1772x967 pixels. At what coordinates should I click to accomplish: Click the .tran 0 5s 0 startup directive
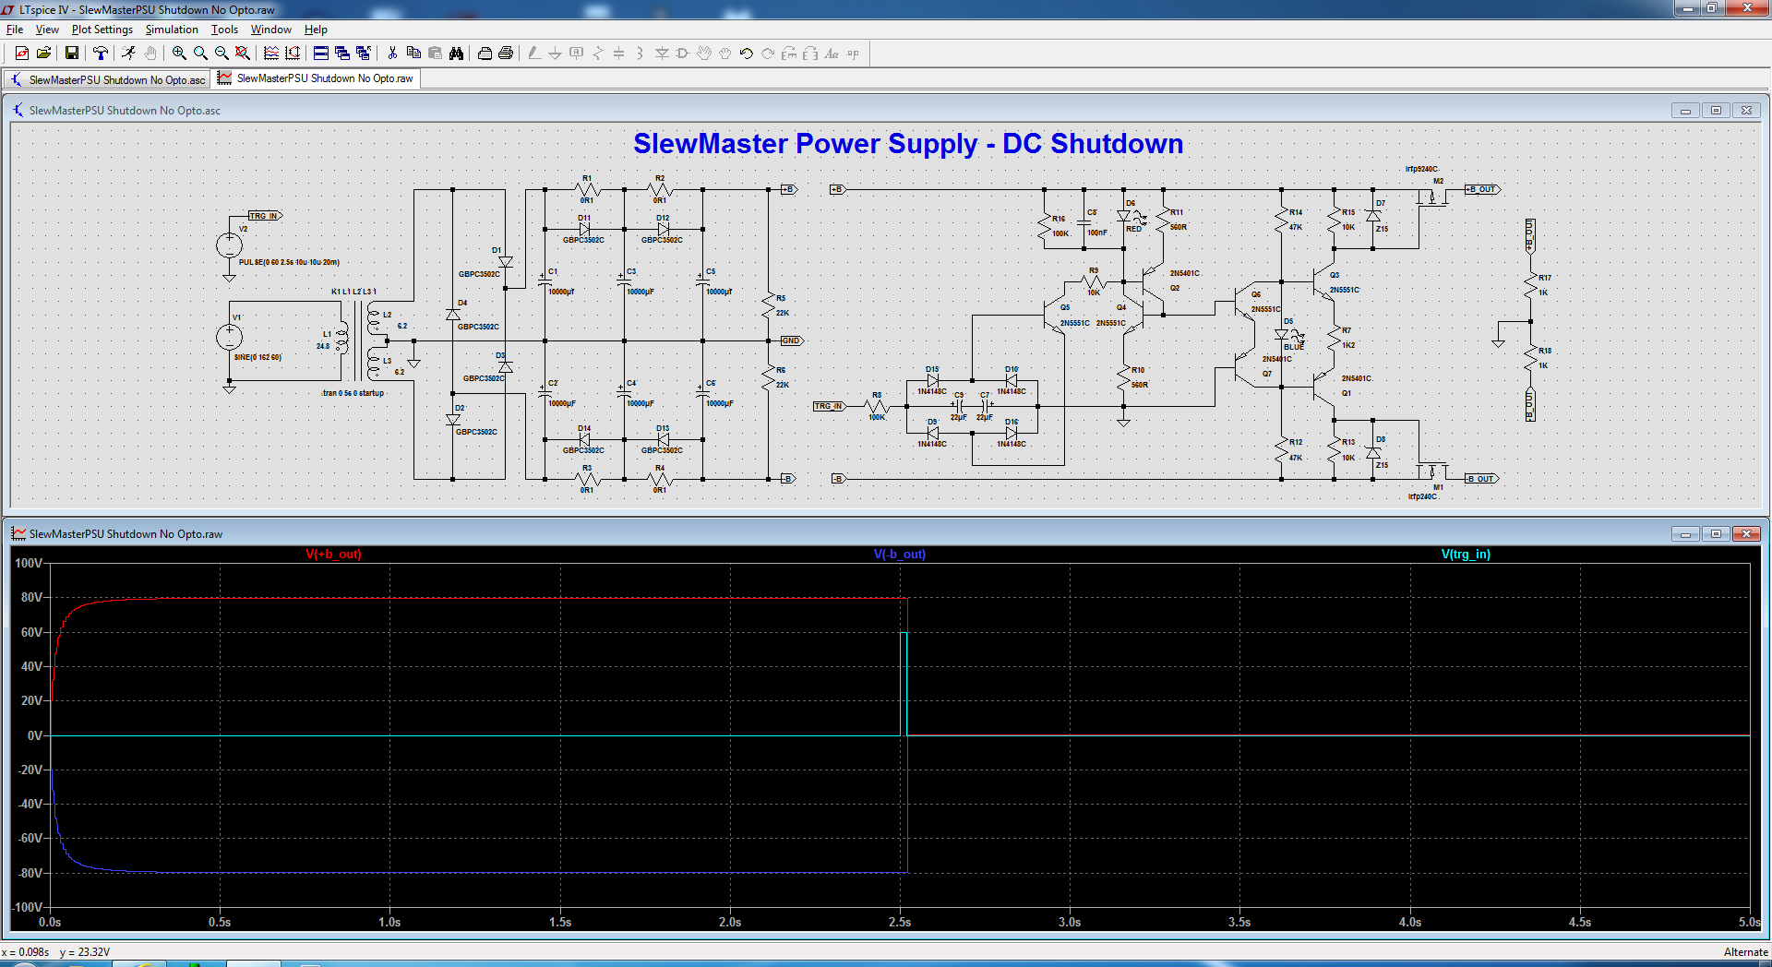tap(353, 393)
